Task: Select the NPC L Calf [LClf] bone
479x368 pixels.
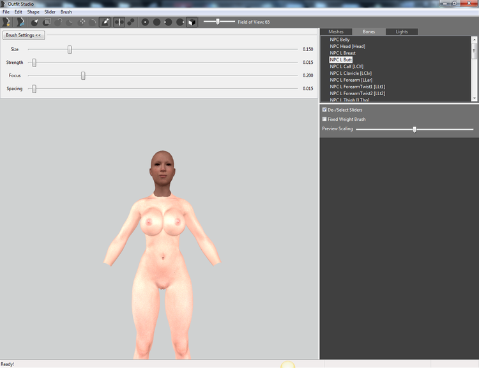Action: pos(347,66)
